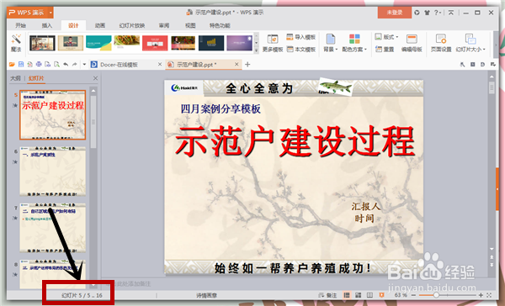The image size is (505, 306).
Task: Click 编辑母版 edit master
Action: coord(412,43)
